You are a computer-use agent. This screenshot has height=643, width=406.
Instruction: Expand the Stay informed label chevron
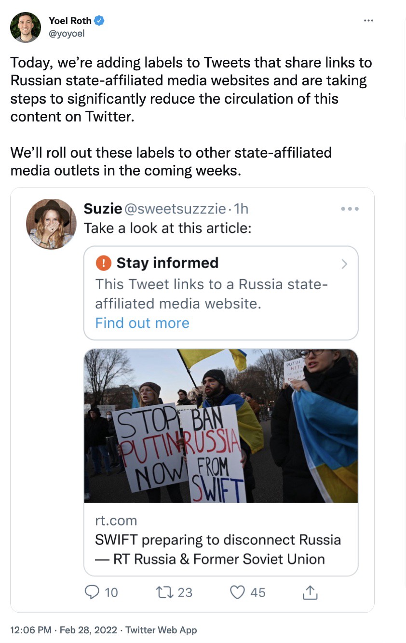coord(344,264)
